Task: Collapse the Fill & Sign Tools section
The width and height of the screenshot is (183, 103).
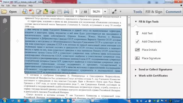Action: click(136, 22)
